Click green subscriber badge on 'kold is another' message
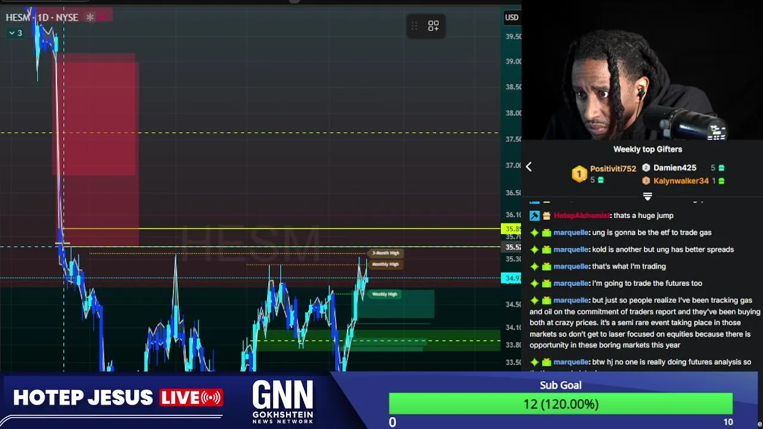 (x=546, y=250)
